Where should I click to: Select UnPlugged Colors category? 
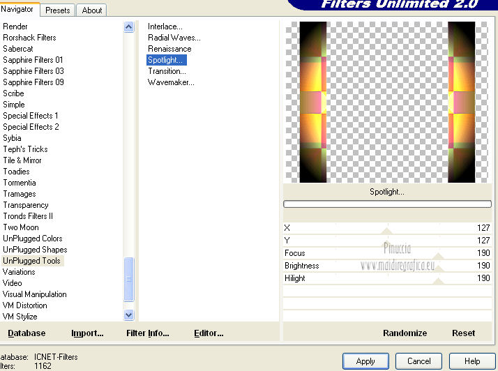coord(32,238)
